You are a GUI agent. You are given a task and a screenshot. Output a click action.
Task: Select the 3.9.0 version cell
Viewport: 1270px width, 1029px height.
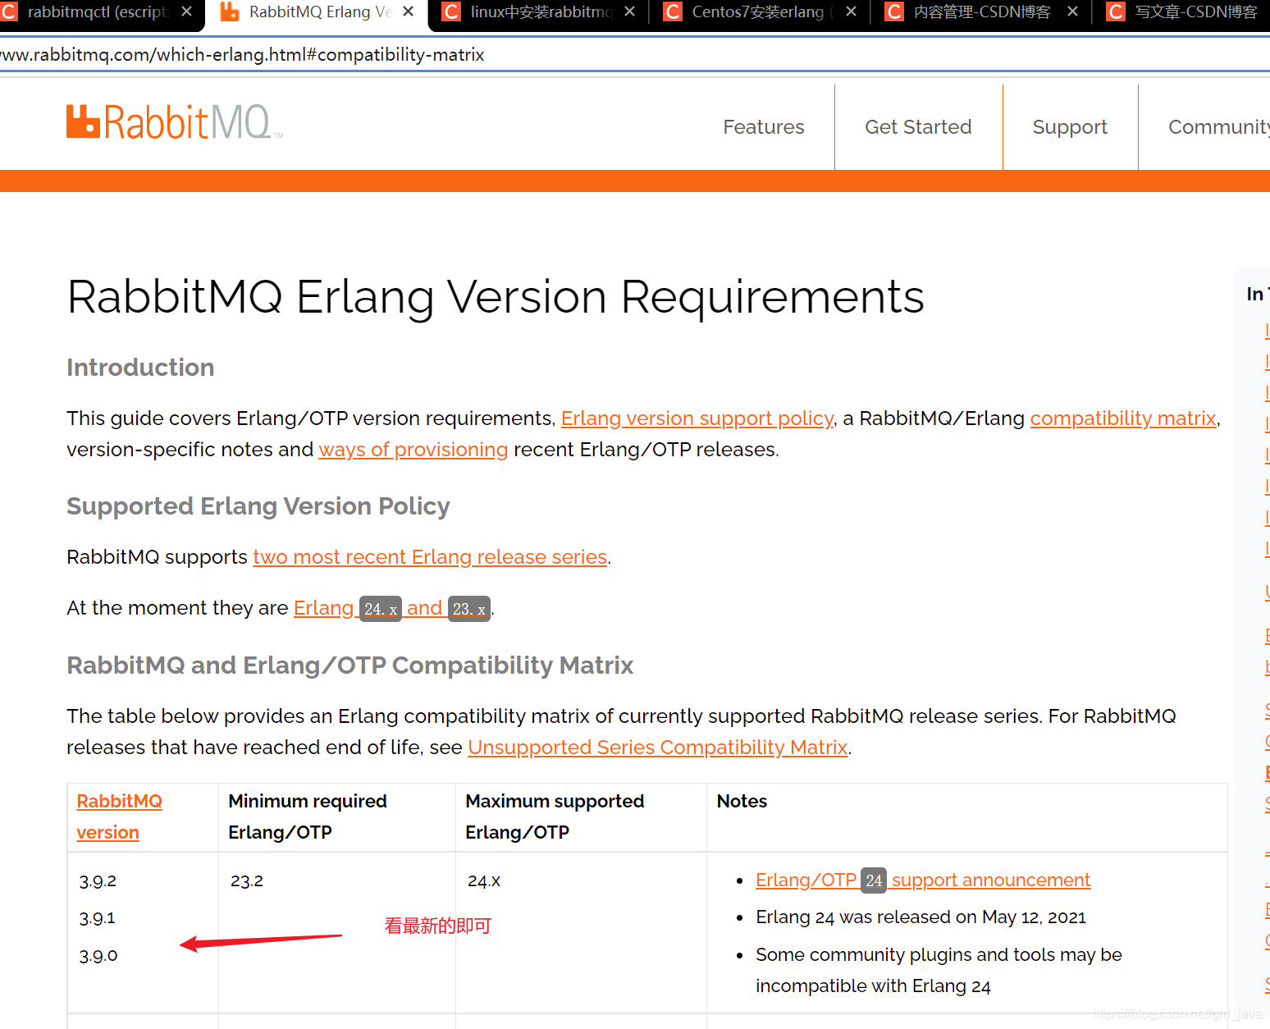point(98,956)
